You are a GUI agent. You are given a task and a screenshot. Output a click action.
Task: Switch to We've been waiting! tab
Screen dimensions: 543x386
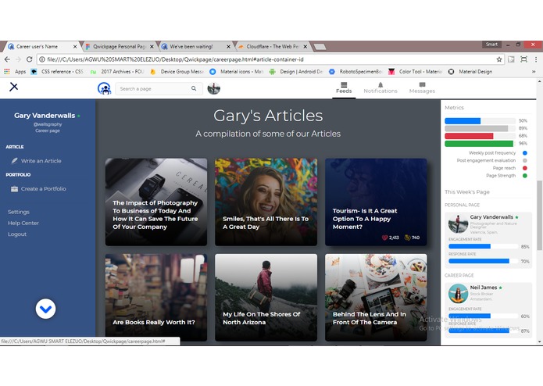194,46
